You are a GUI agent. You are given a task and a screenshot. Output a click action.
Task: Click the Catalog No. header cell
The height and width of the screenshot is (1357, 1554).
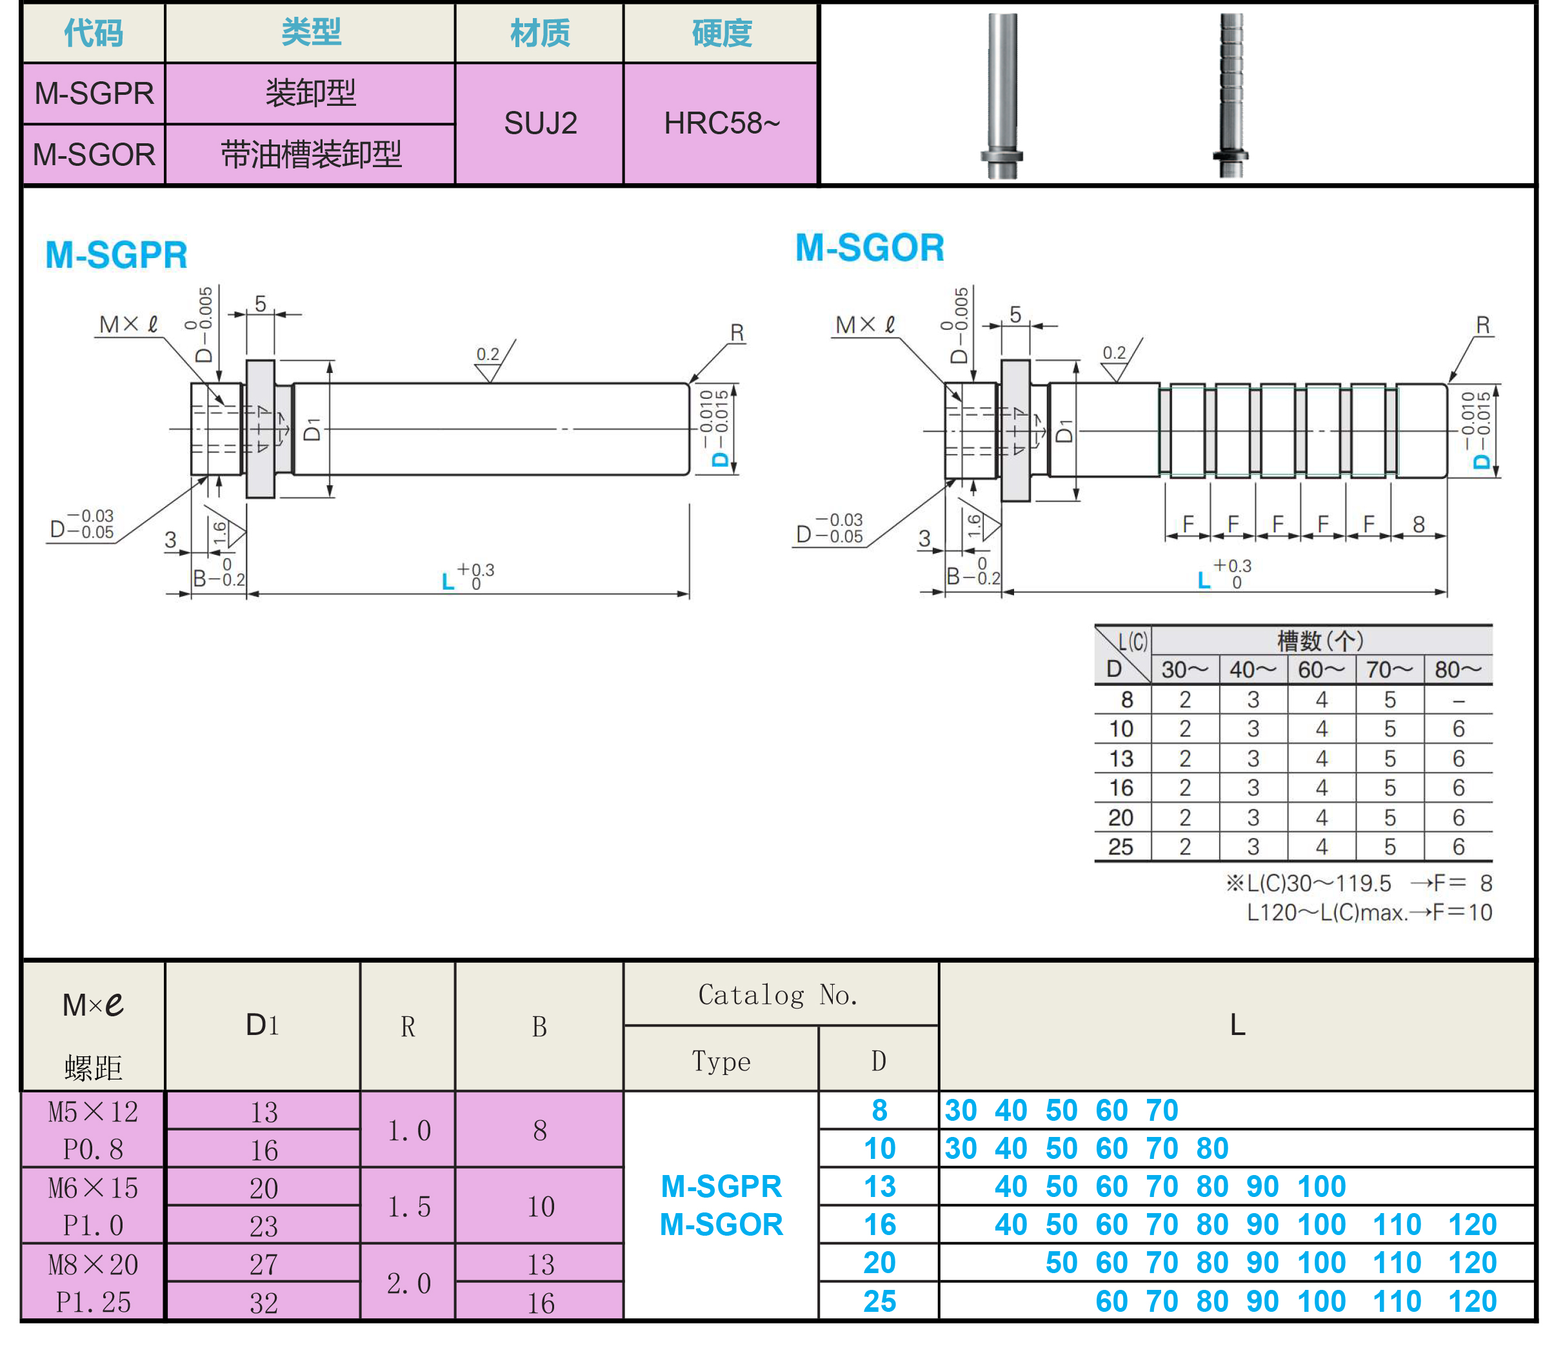[780, 994]
